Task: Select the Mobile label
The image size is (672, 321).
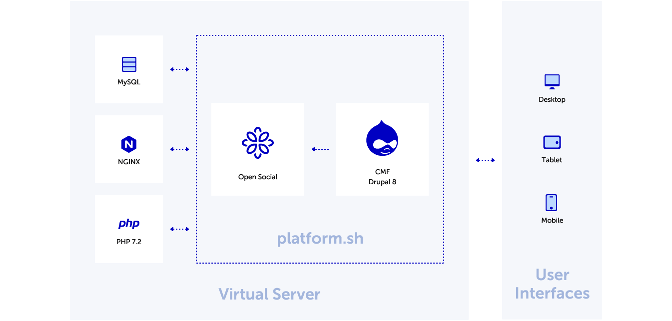Action: click(552, 220)
